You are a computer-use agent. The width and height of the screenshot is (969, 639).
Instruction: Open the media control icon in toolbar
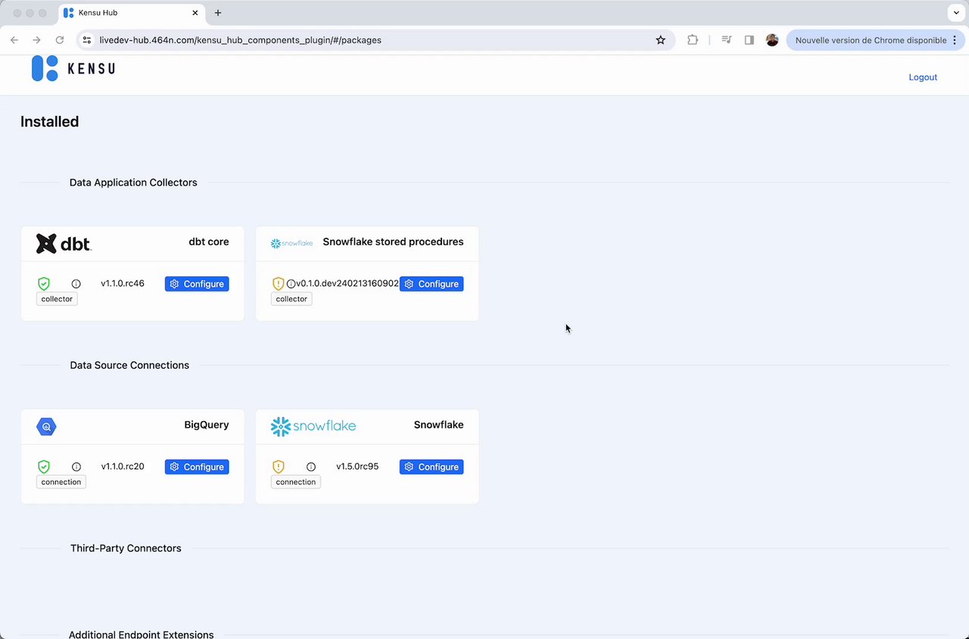(727, 40)
